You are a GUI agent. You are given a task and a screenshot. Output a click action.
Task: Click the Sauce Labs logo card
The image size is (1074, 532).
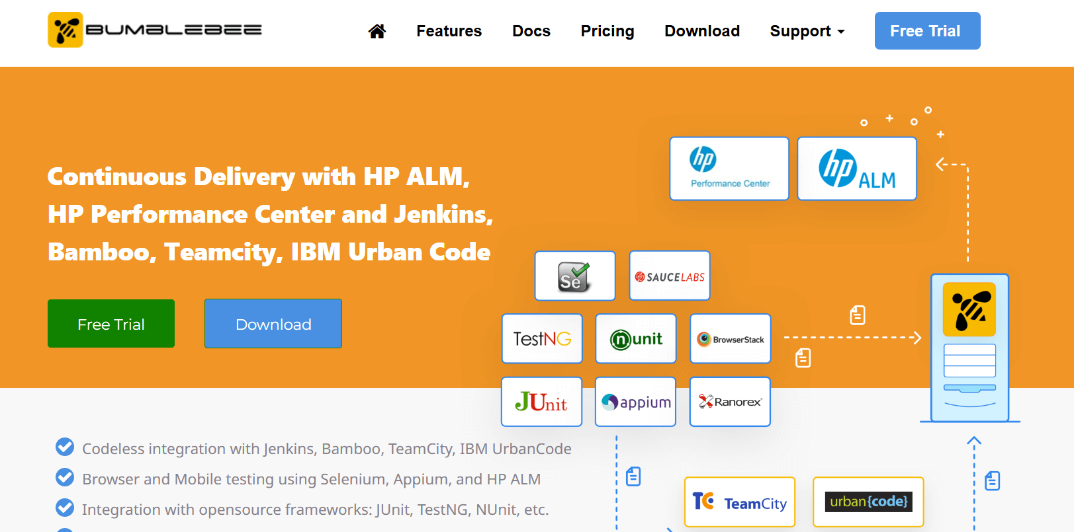pos(670,276)
